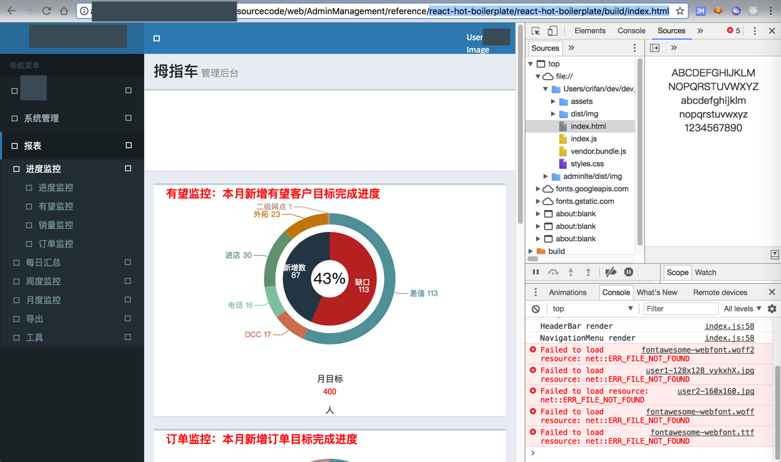Pause script execution in debugger

click(x=535, y=272)
